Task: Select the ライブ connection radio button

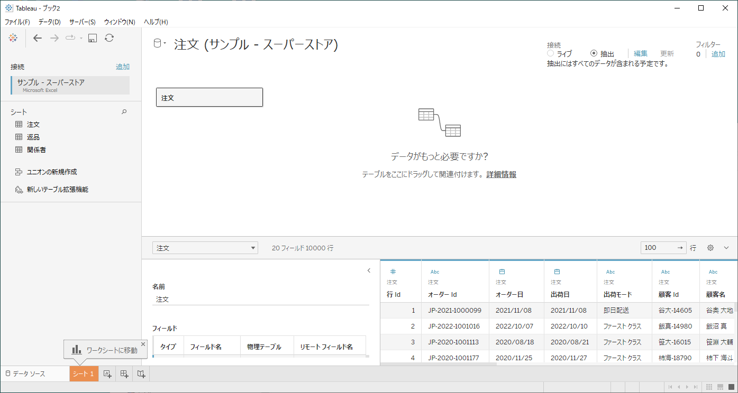Action: (x=551, y=53)
